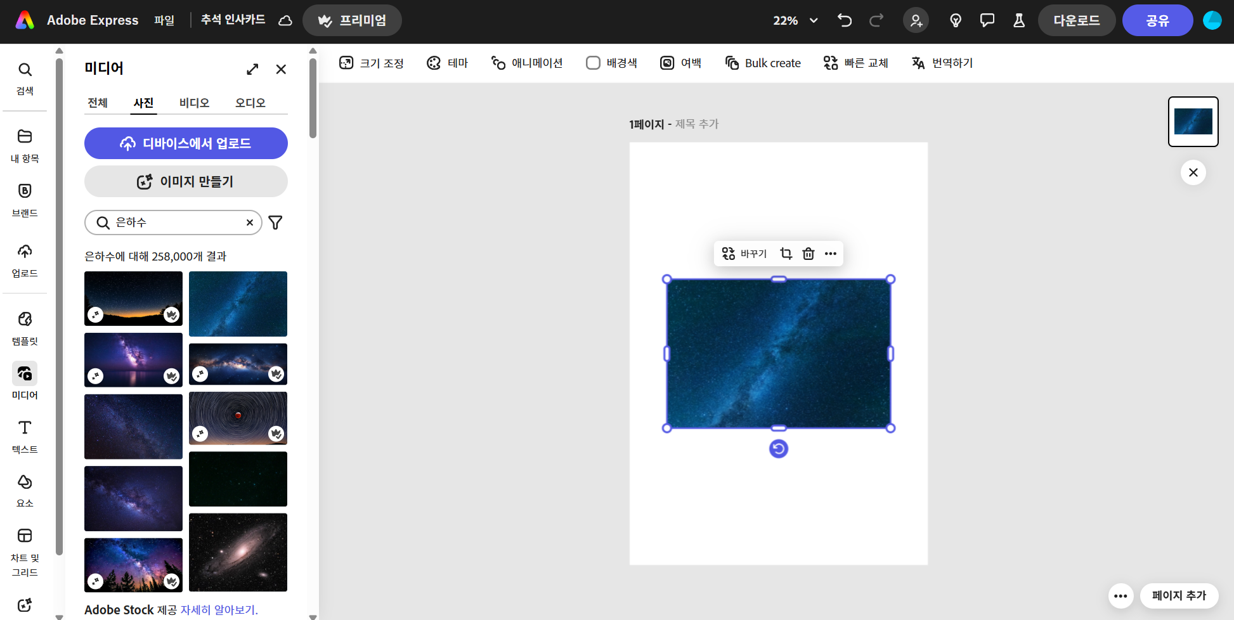1234x620 pixels.
Task: Open the 요소 panel in the left sidebar
Action: [24, 489]
